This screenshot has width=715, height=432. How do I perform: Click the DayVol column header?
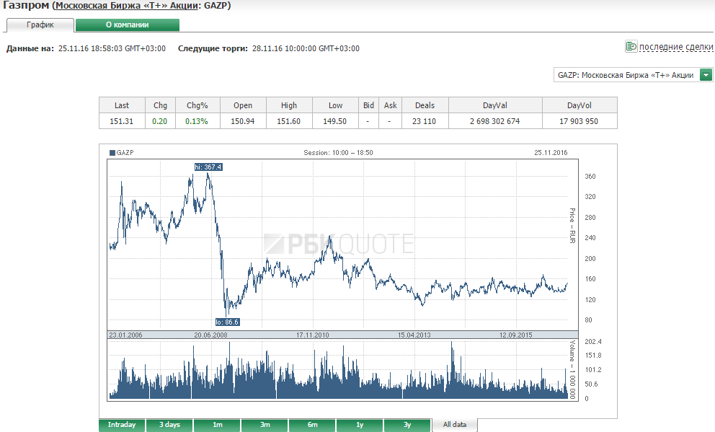tap(579, 105)
